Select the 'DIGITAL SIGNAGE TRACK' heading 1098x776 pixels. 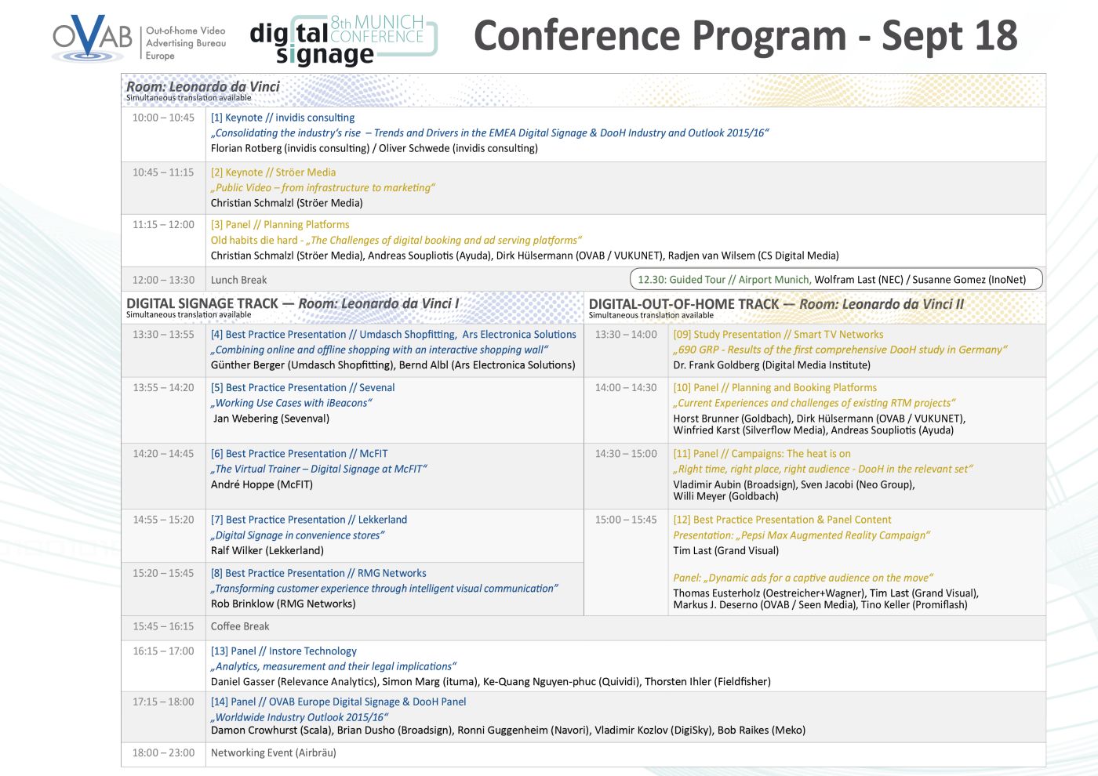(202, 303)
